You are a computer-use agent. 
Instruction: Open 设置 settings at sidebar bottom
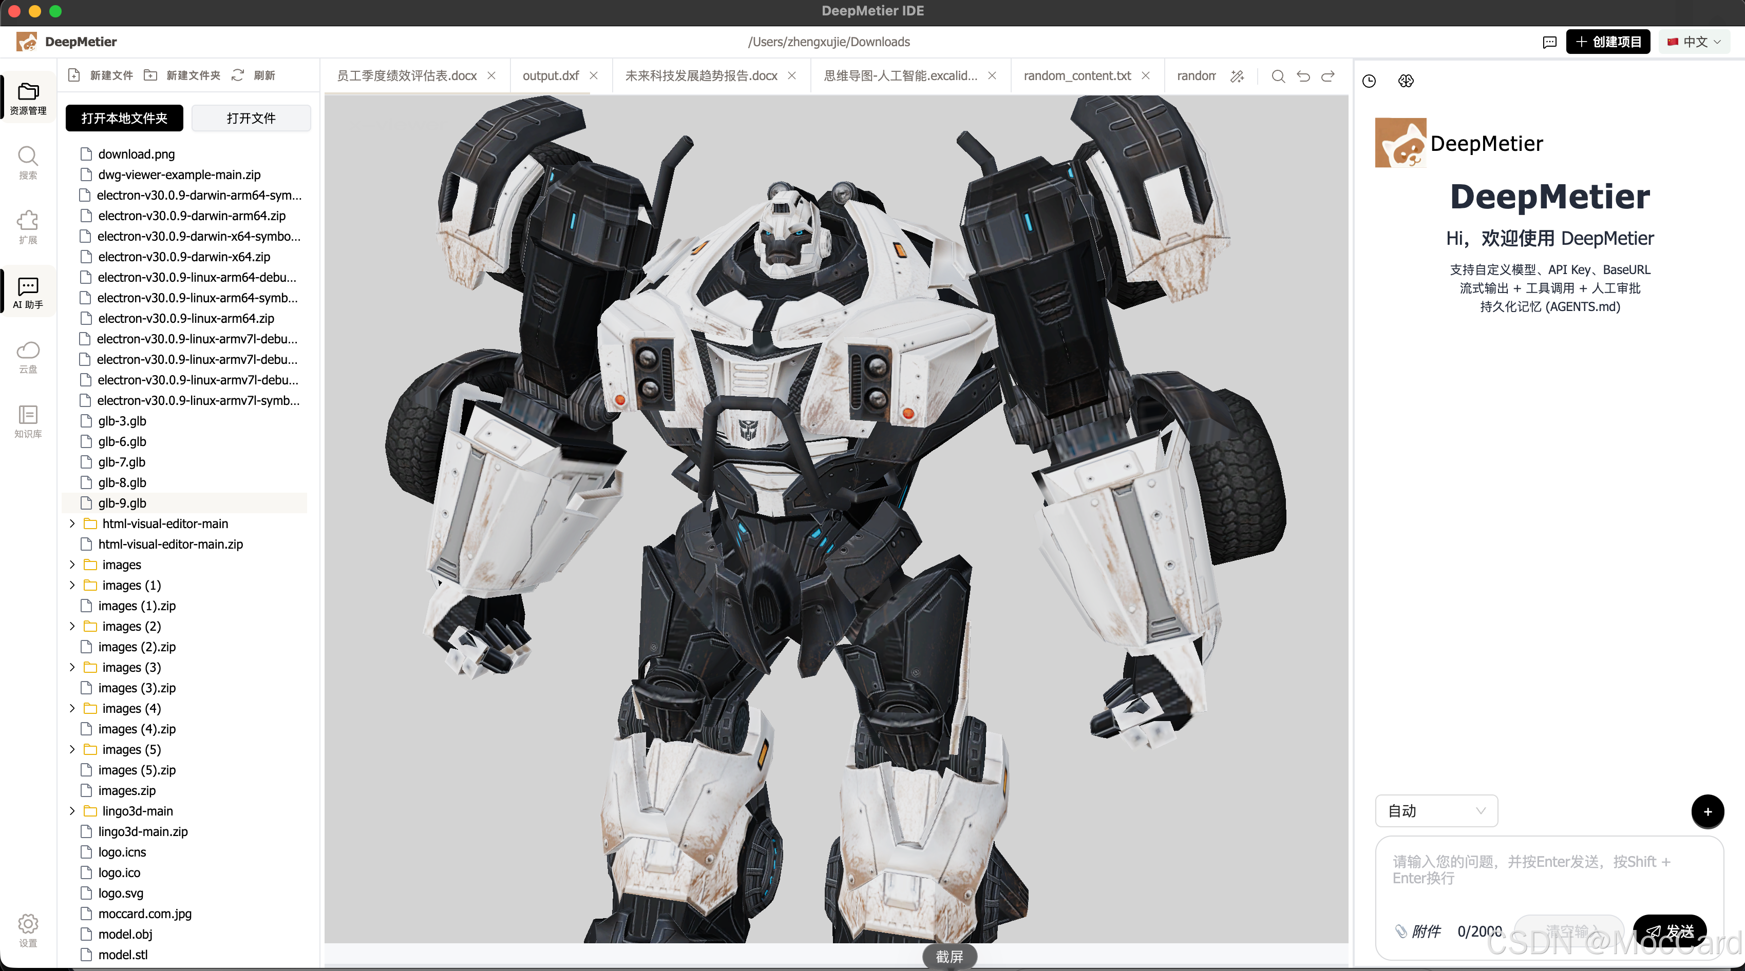(28, 930)
